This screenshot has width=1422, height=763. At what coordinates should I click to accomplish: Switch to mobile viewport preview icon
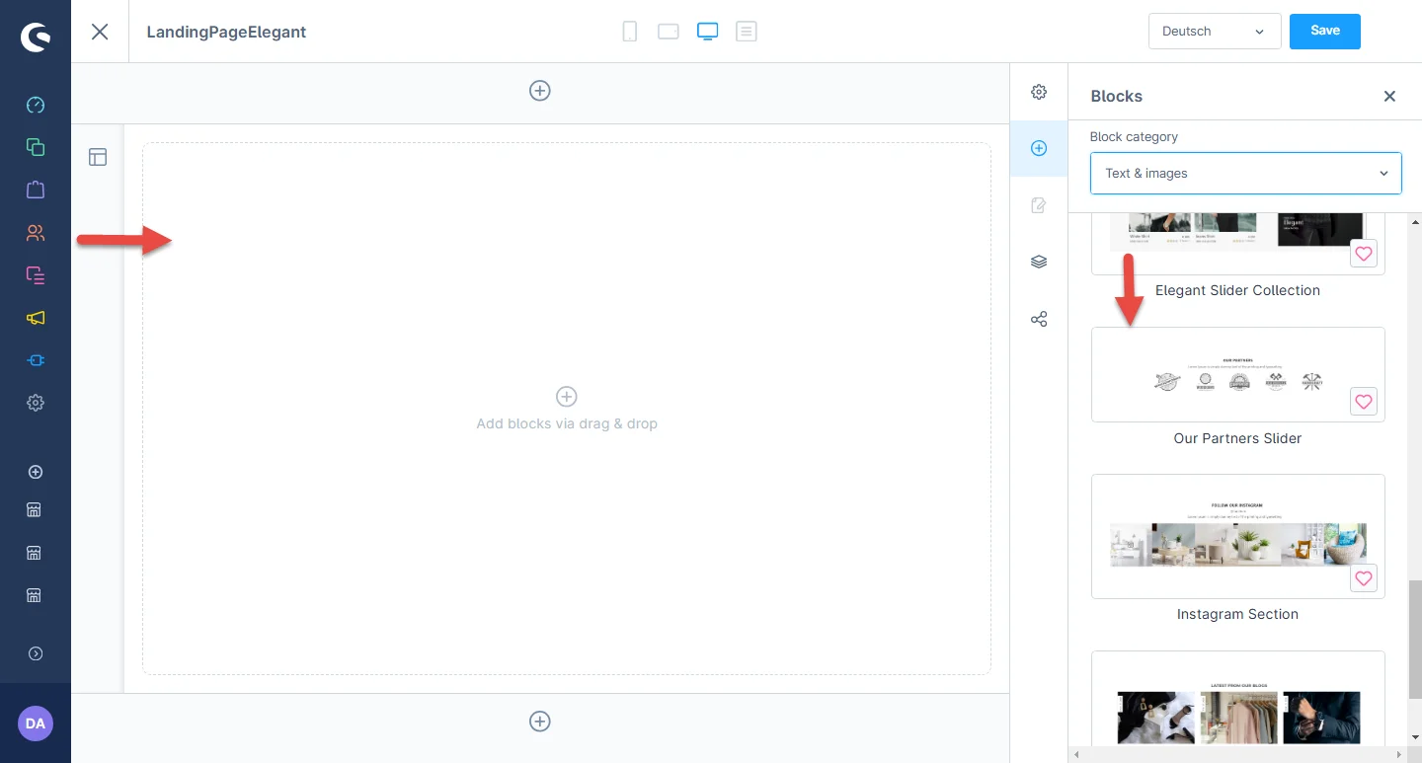point(629,32)
